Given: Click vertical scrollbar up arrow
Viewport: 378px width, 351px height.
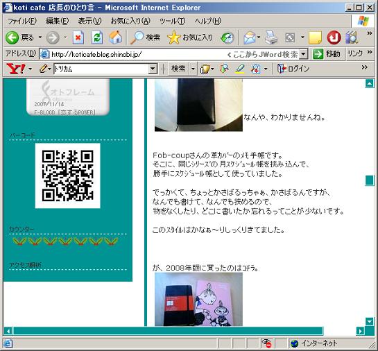Looking at the screenshot, I should click(370, 83).
